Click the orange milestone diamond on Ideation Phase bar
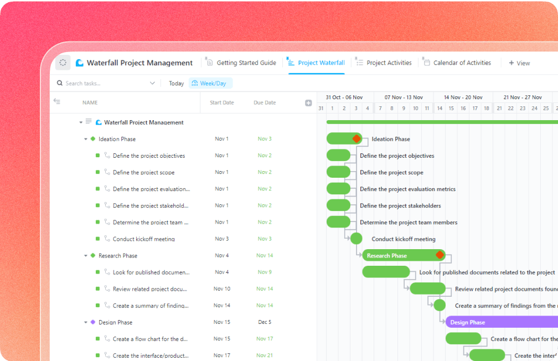This screenshot has width=558, height=361. 356,139
